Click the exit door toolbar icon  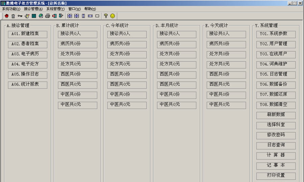click(61, 16)
